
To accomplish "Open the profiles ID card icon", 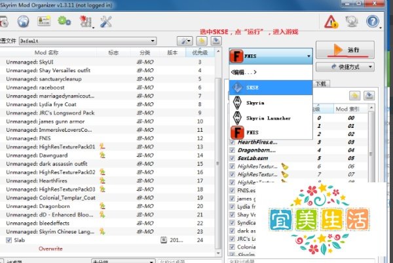I will [x=44, y=22].
